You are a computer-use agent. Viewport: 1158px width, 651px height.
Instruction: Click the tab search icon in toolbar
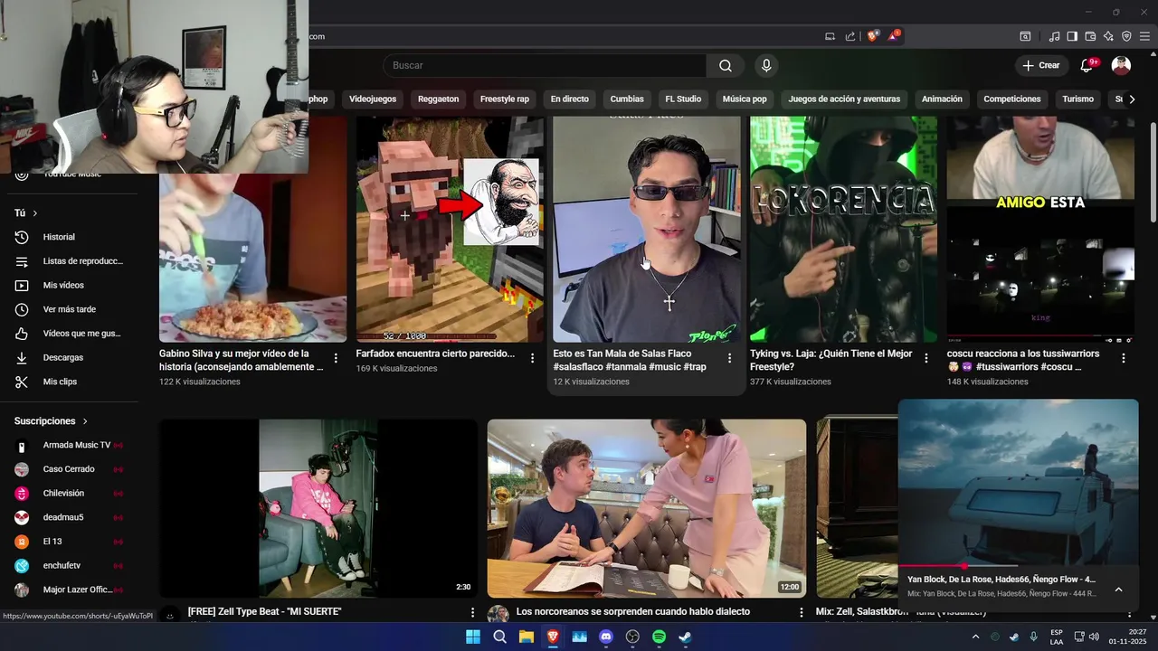coord(1025,36)
